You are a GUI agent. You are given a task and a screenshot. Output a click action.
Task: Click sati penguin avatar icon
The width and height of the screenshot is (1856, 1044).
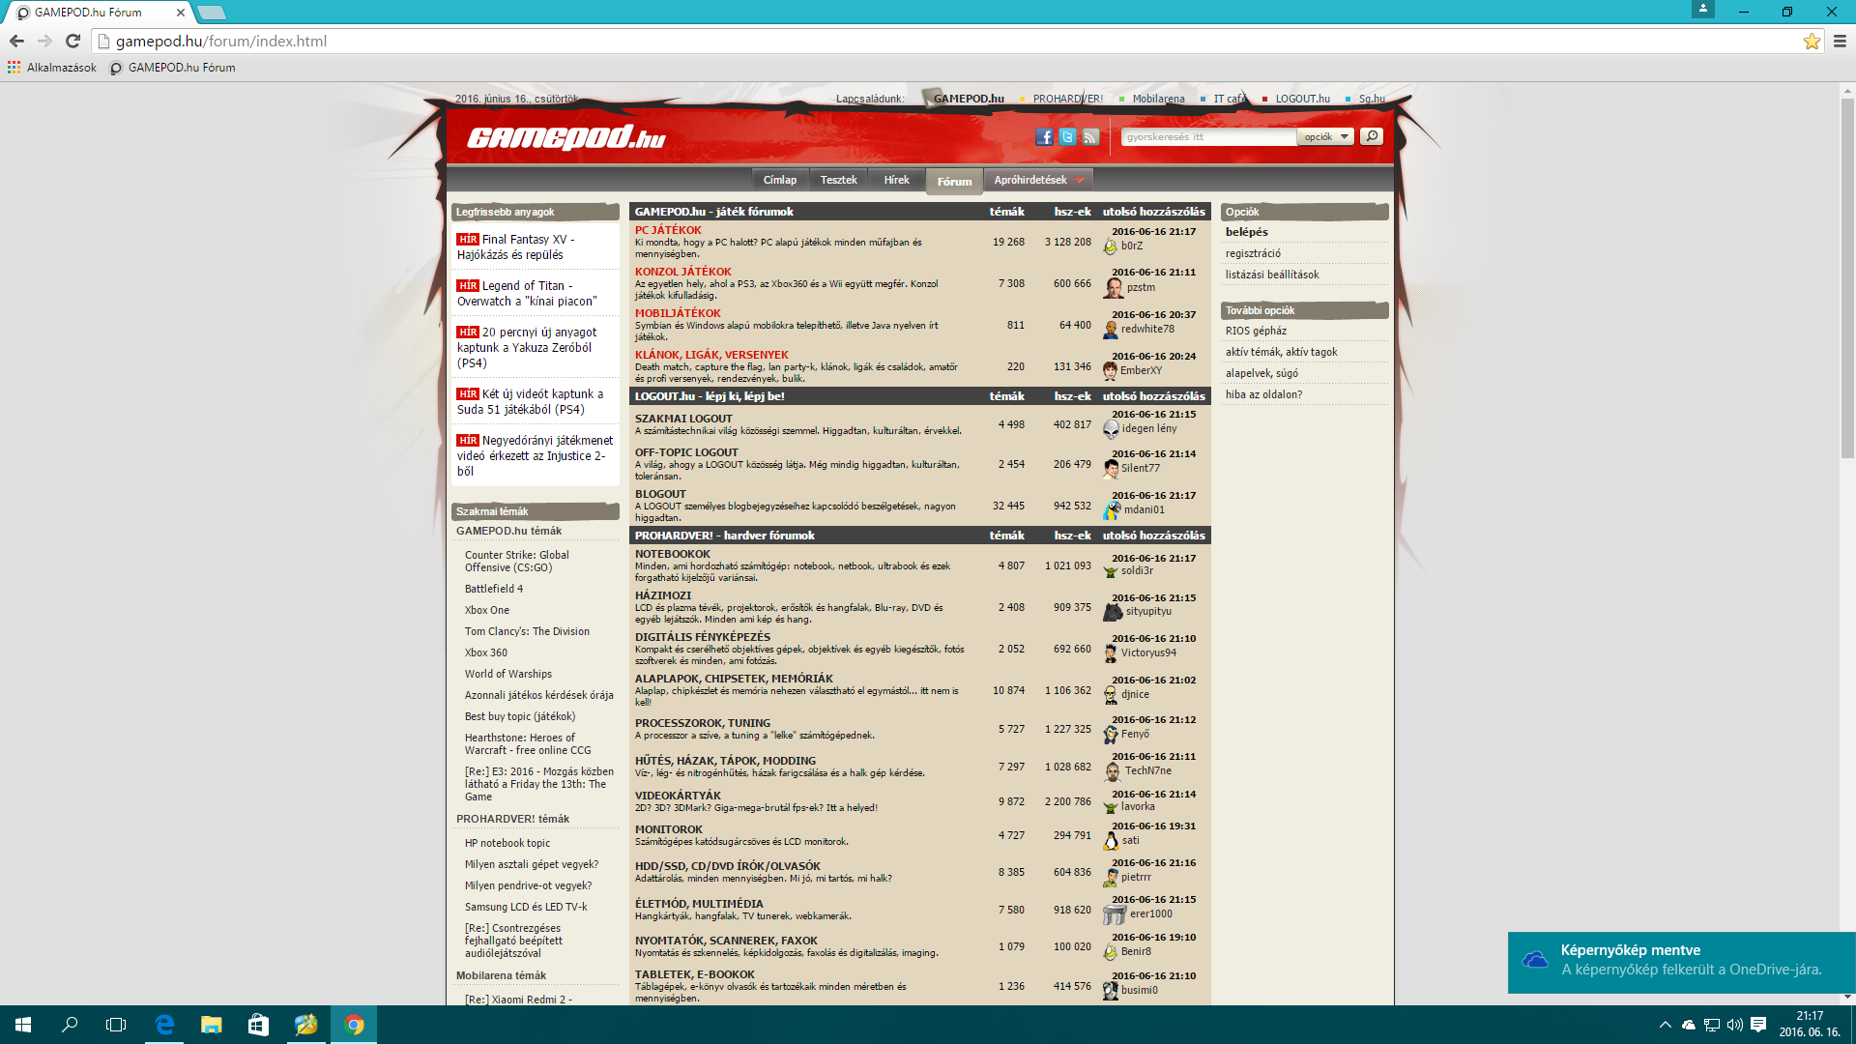tap(1111, 841)
